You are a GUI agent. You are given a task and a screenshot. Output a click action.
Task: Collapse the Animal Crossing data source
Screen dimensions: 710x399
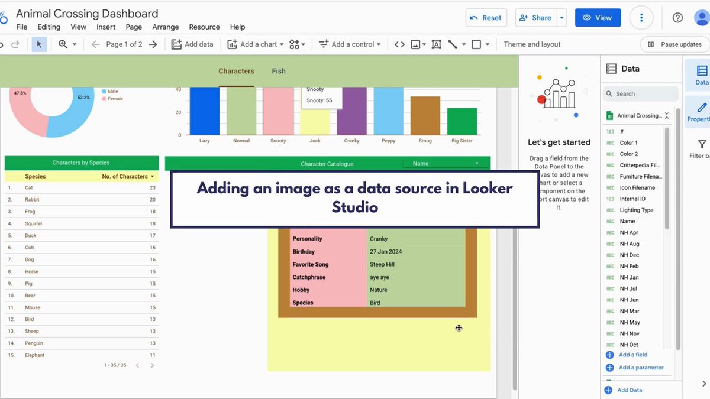click(x=667, y=116)
